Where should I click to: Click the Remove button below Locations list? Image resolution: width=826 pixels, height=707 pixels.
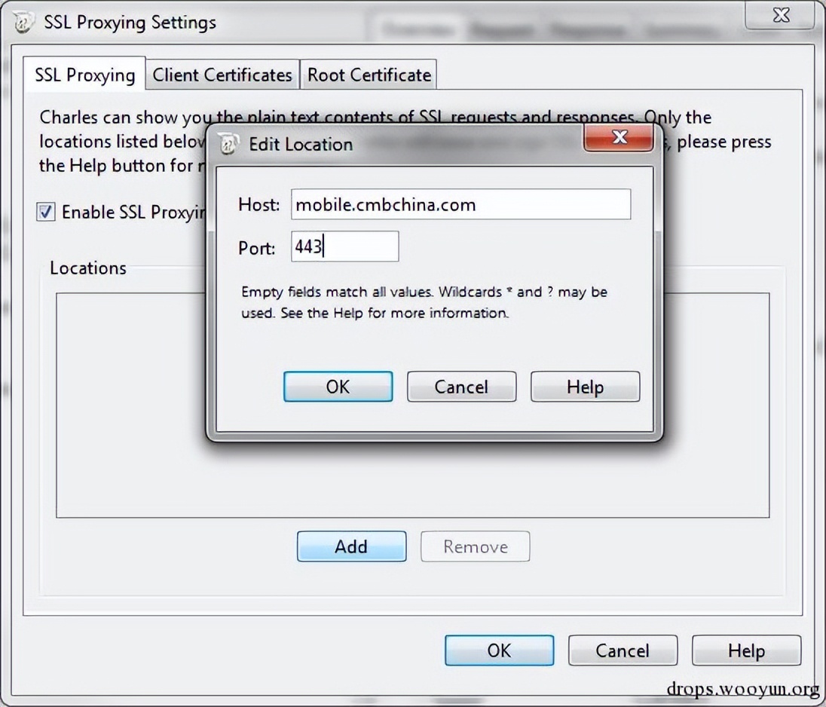click(x=475, y=546)
